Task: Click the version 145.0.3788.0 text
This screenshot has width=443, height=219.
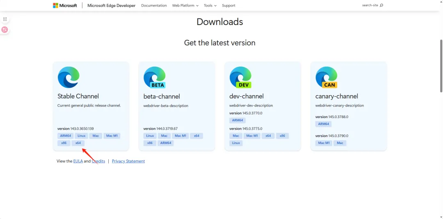Action: (332, 117)
